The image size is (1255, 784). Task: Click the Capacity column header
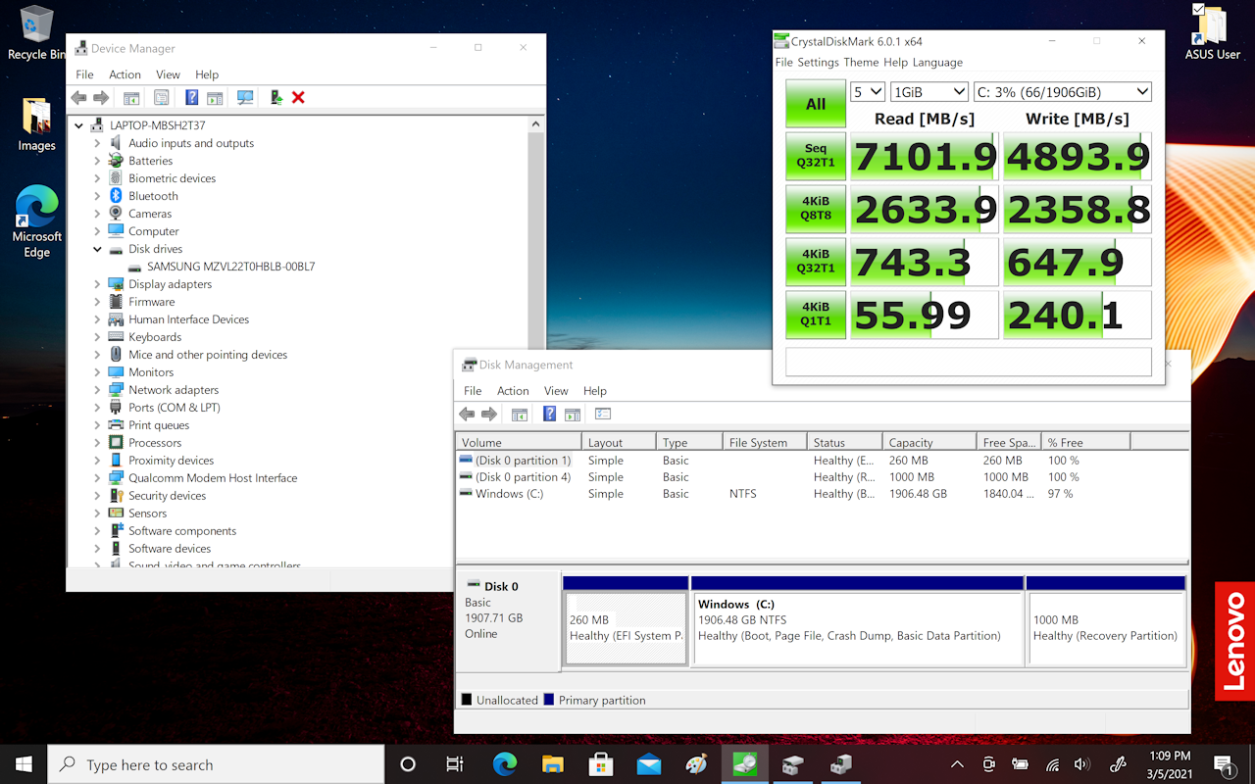929,442
